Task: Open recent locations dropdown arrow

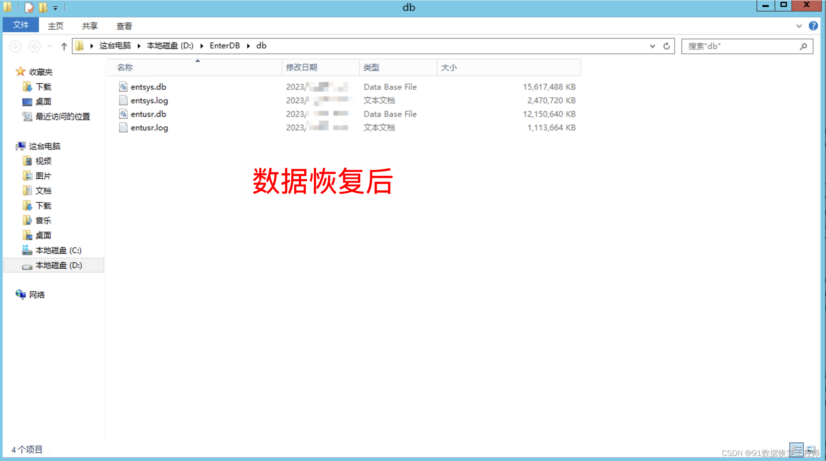Action: pyautogui.click(x=50, y=46)
